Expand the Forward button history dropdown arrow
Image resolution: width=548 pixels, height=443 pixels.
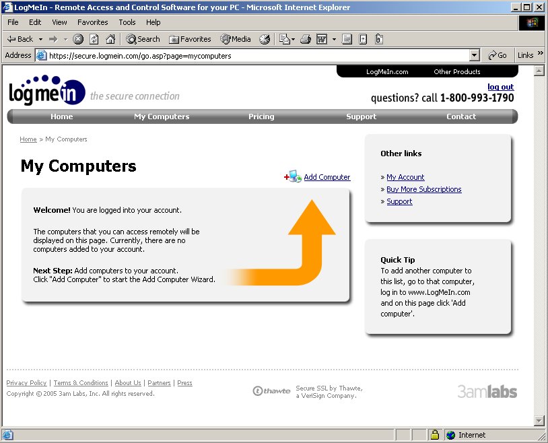point(65,39)
